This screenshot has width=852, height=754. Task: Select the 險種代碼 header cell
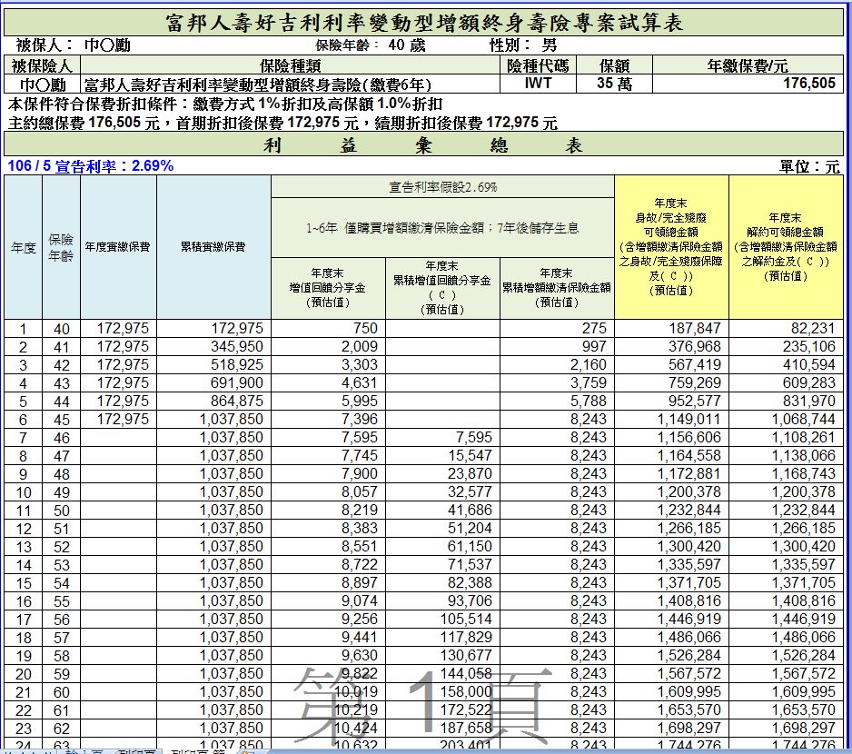coord(538,65)
